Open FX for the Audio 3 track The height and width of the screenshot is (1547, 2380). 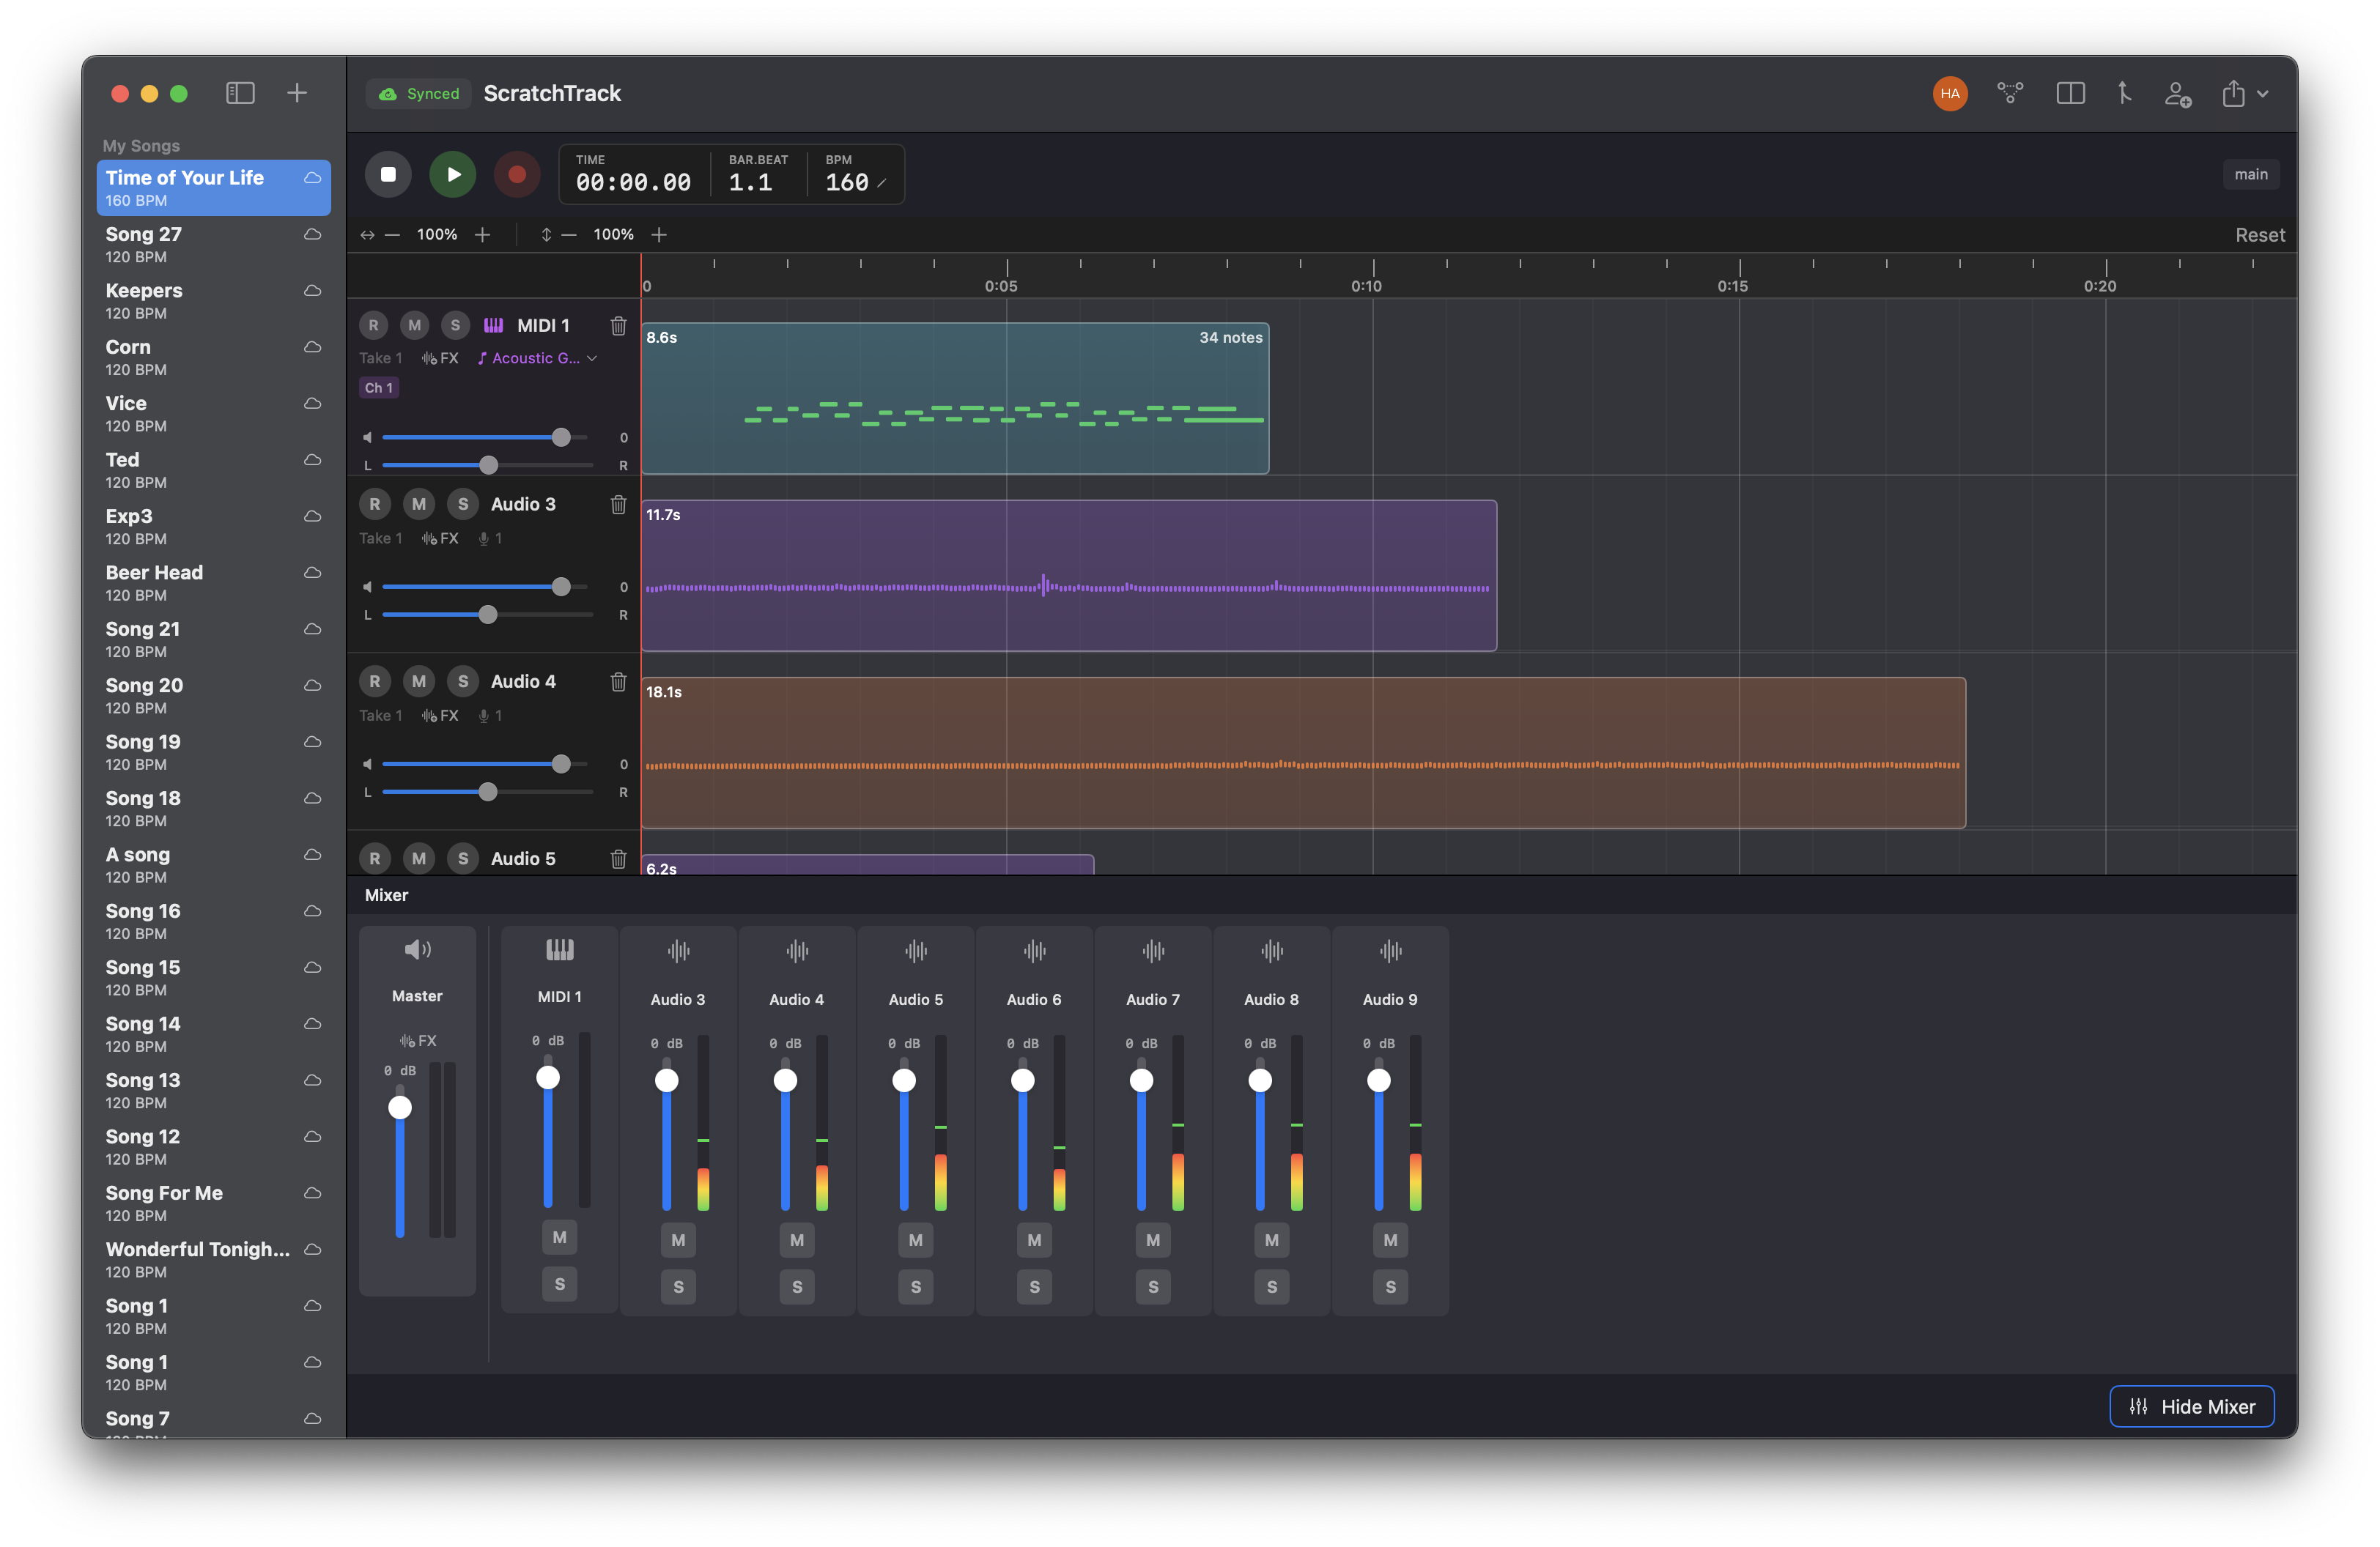click(x=440, y=538)
